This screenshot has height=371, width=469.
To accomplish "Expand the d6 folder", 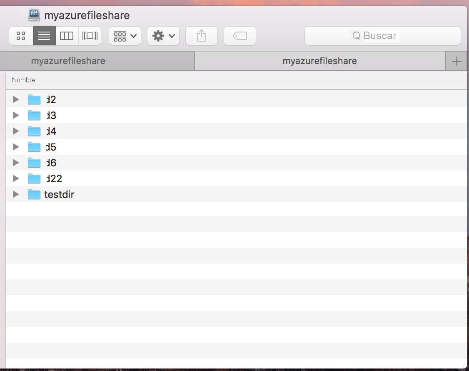I will coord(16,163).
